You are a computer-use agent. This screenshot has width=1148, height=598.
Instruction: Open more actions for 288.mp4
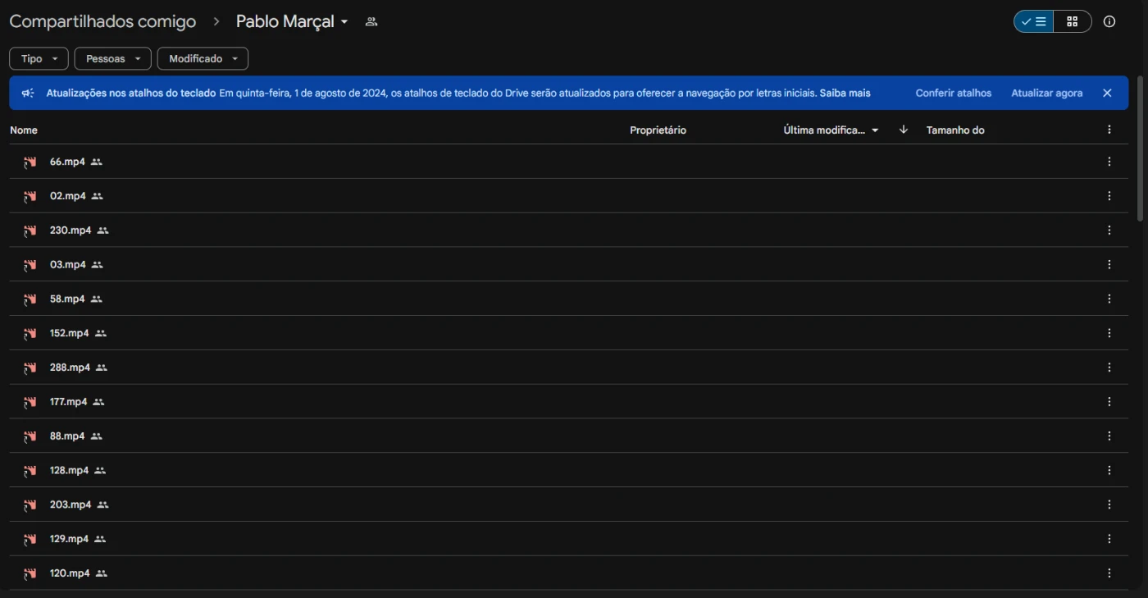pos(1109,367)
